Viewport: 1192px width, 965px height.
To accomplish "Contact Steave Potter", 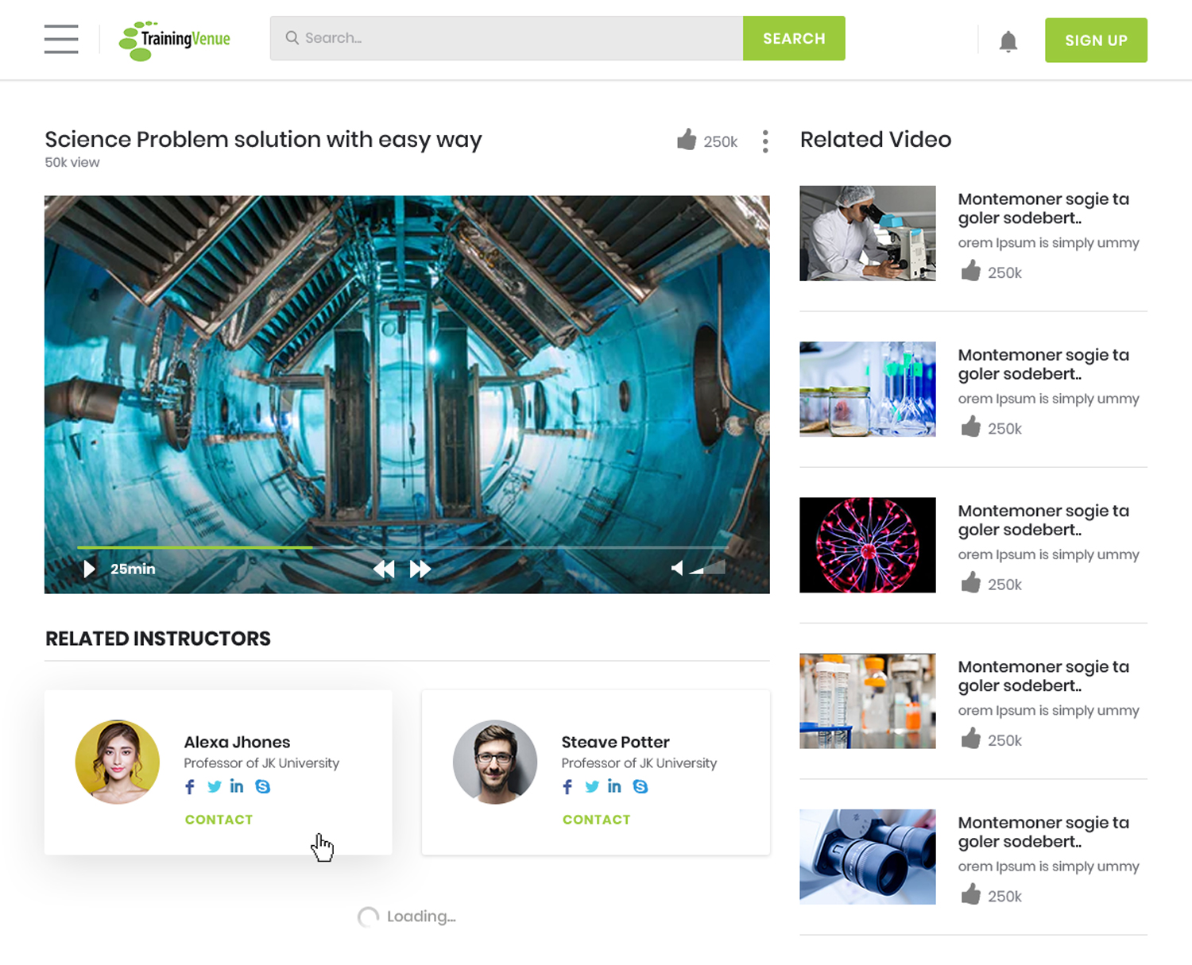I will click(596, 820).
